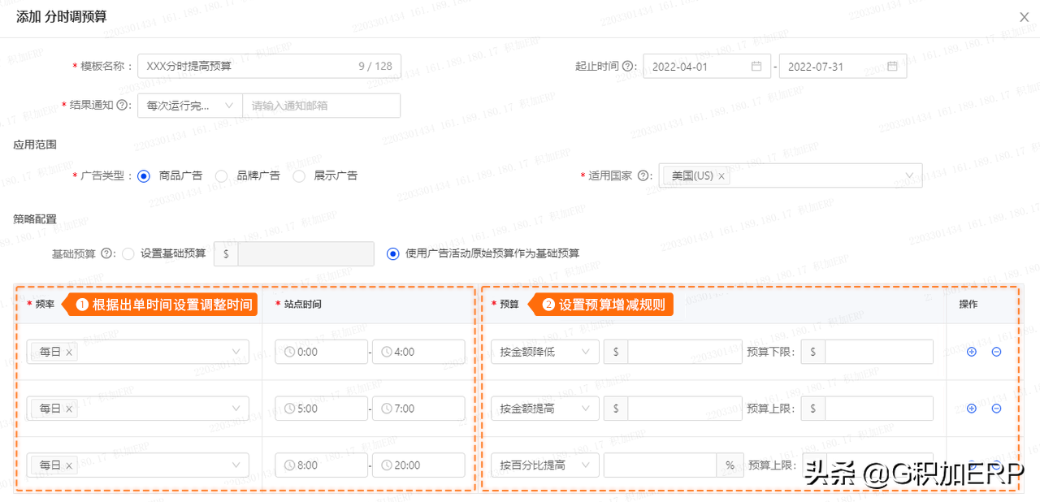
Task: Click calendar icon in 2022-07-31 field
Action: (892, 66)
